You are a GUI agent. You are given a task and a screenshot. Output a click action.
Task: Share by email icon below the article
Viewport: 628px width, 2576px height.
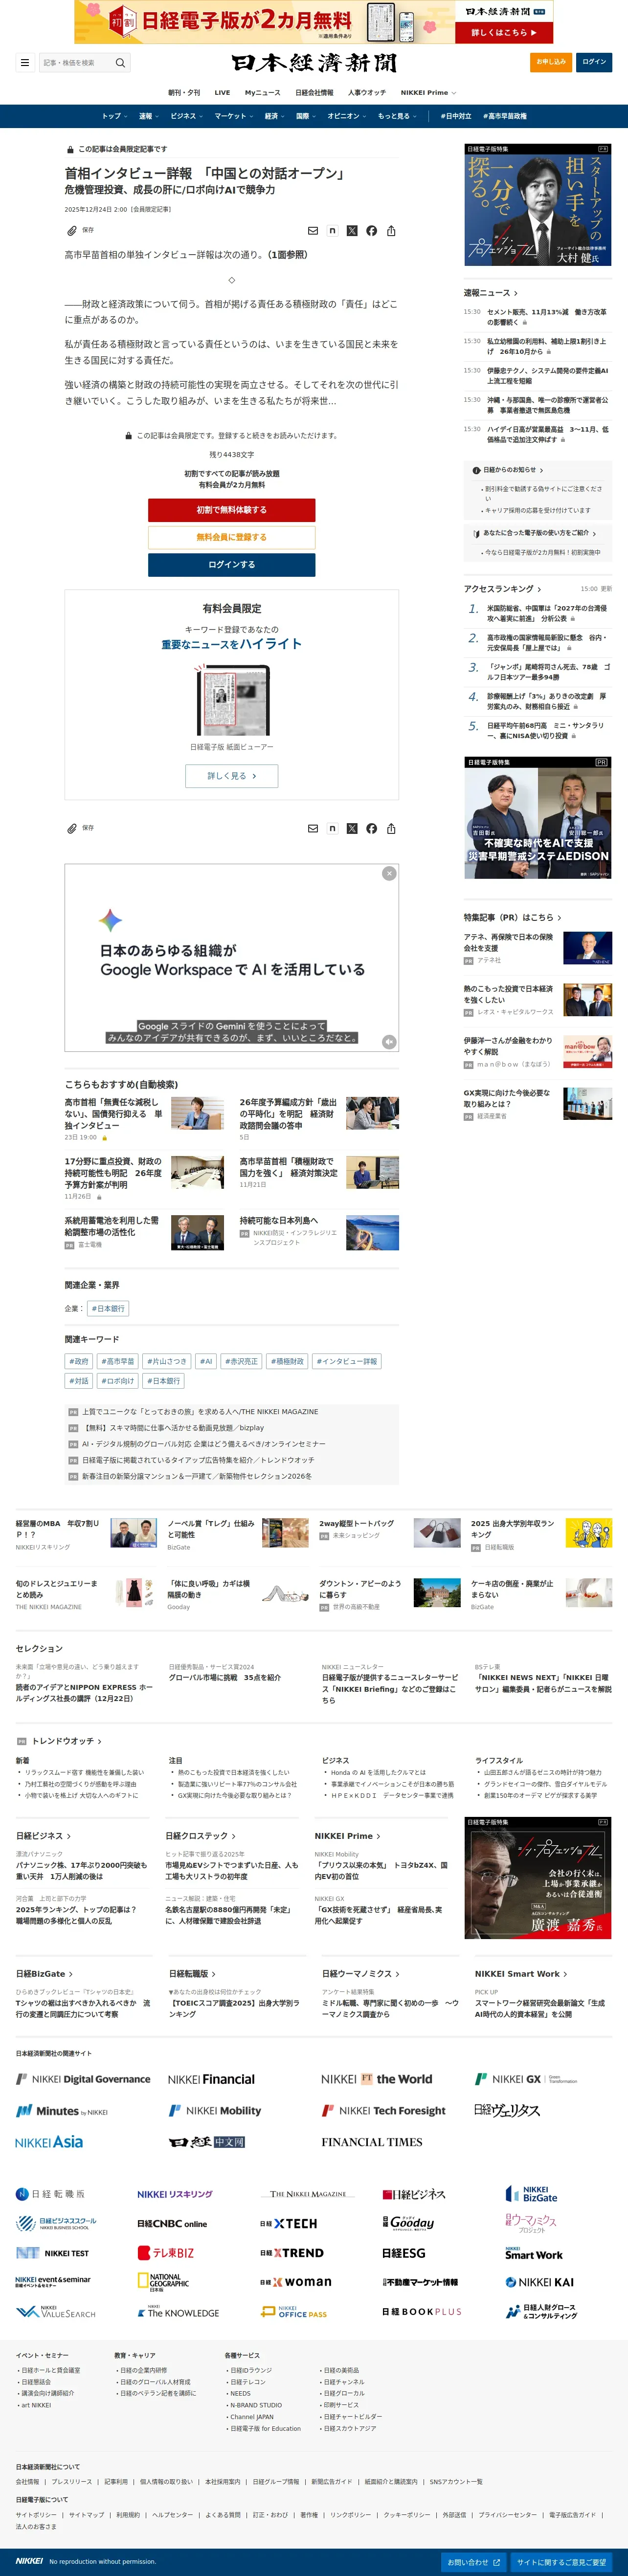[x=313, y=828]
